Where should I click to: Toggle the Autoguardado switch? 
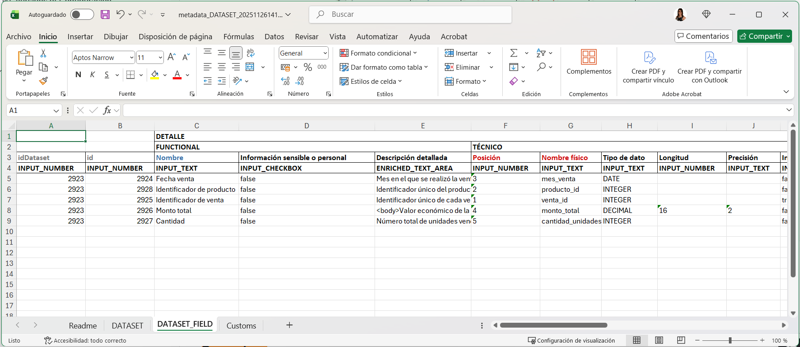click(82, 15)
